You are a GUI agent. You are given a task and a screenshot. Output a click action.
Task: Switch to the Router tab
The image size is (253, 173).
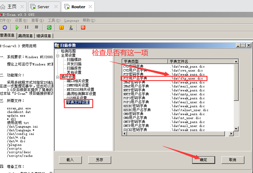(x=78, y=7)
